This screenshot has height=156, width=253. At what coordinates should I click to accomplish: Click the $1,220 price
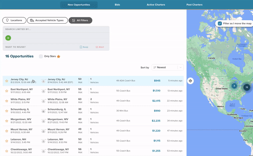tap(156, 131)
